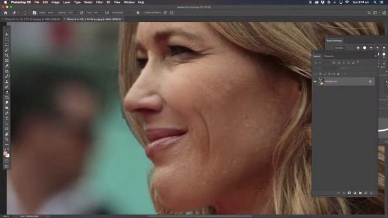This screenshot has height=218, width=388.
Task: Select the Crop tool
Action: (7, 55)
